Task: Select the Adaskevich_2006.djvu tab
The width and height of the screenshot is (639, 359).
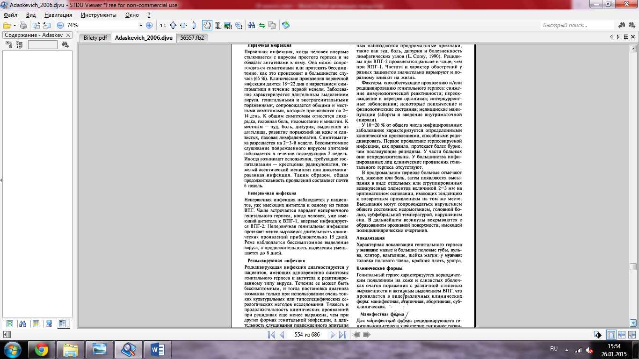Action: pos(144,38)
